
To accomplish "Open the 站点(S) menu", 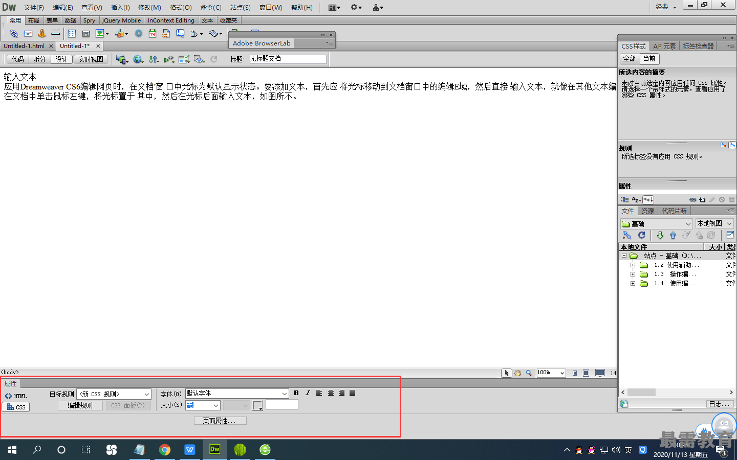I will (240, 7).
